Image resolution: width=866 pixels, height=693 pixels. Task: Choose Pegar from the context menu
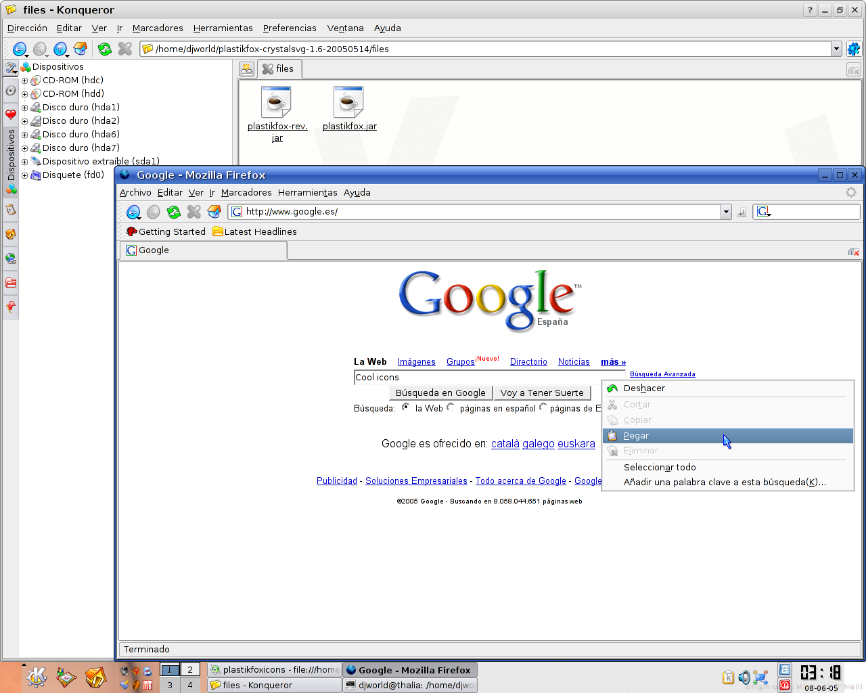(728, 436)
